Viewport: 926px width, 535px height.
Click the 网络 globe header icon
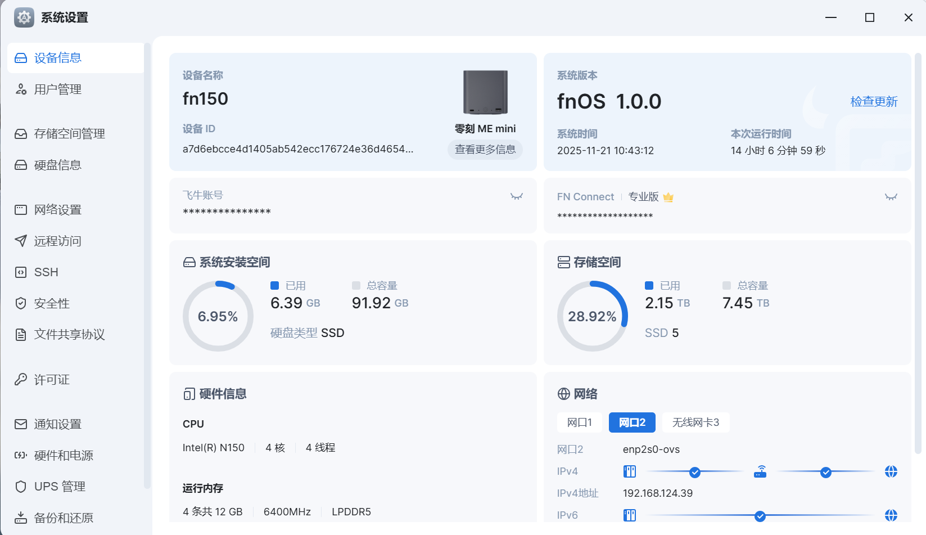click(564, 394)
